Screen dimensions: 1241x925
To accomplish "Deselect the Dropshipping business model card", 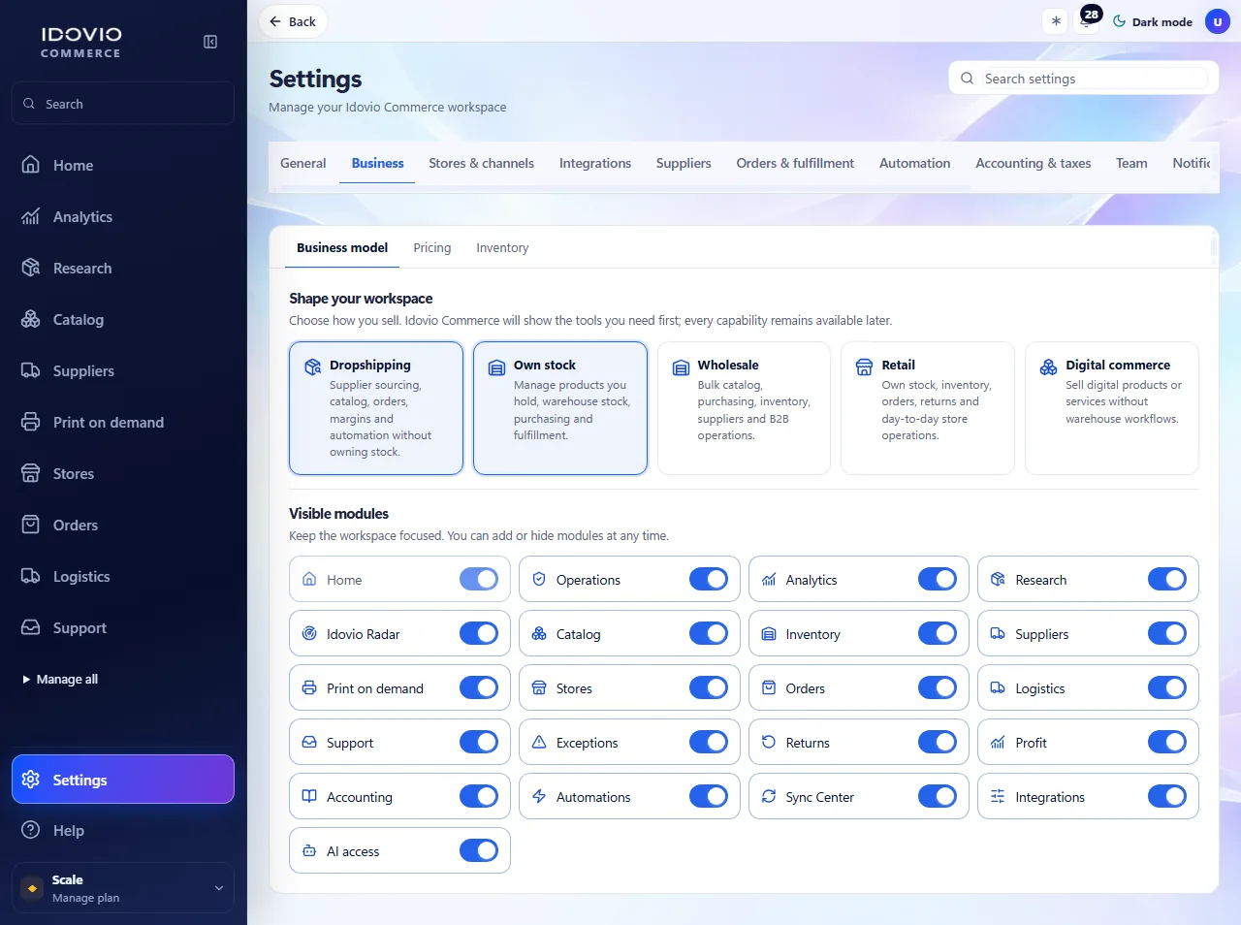I will click(376, 408).
